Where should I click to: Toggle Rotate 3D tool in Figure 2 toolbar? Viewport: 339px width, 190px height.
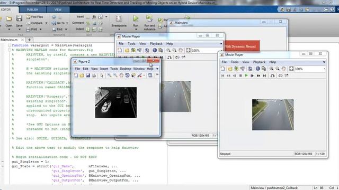127,75
